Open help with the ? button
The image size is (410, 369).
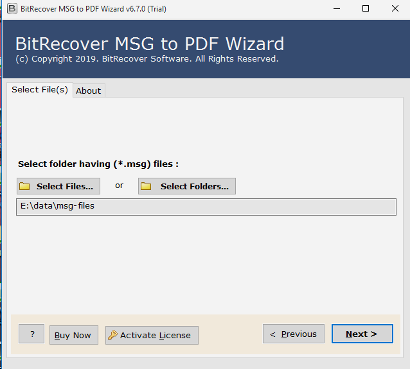(31, 334)
